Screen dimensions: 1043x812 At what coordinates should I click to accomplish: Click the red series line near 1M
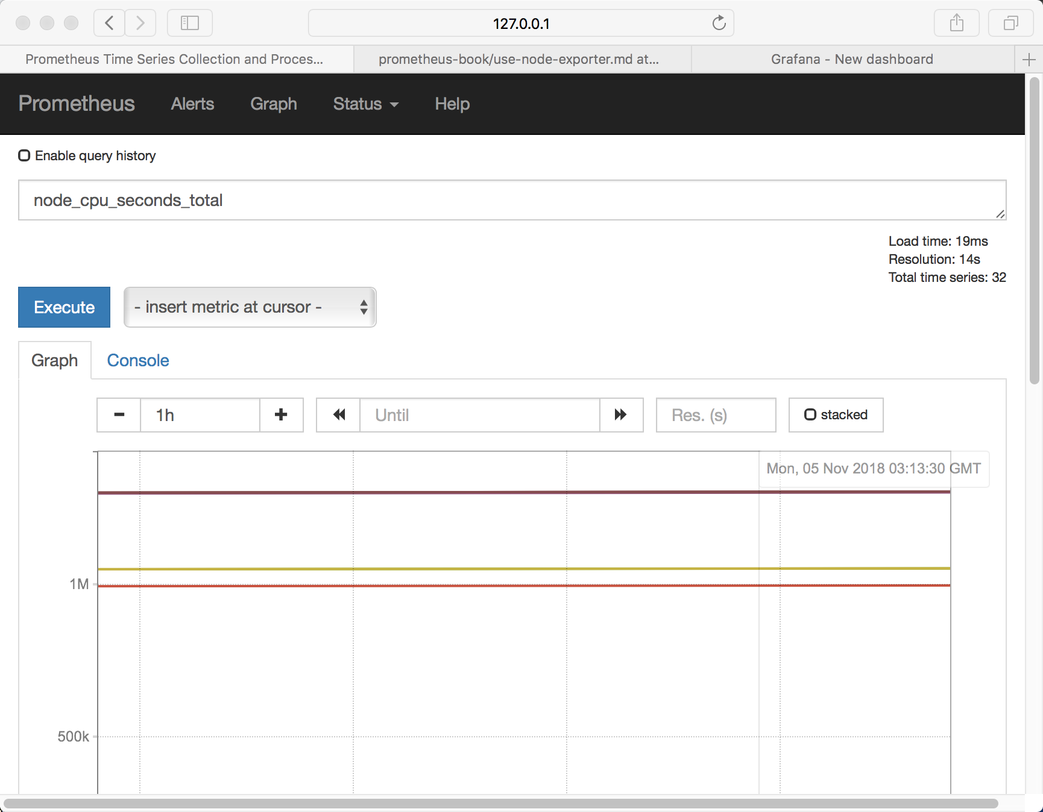pos(524,586)
